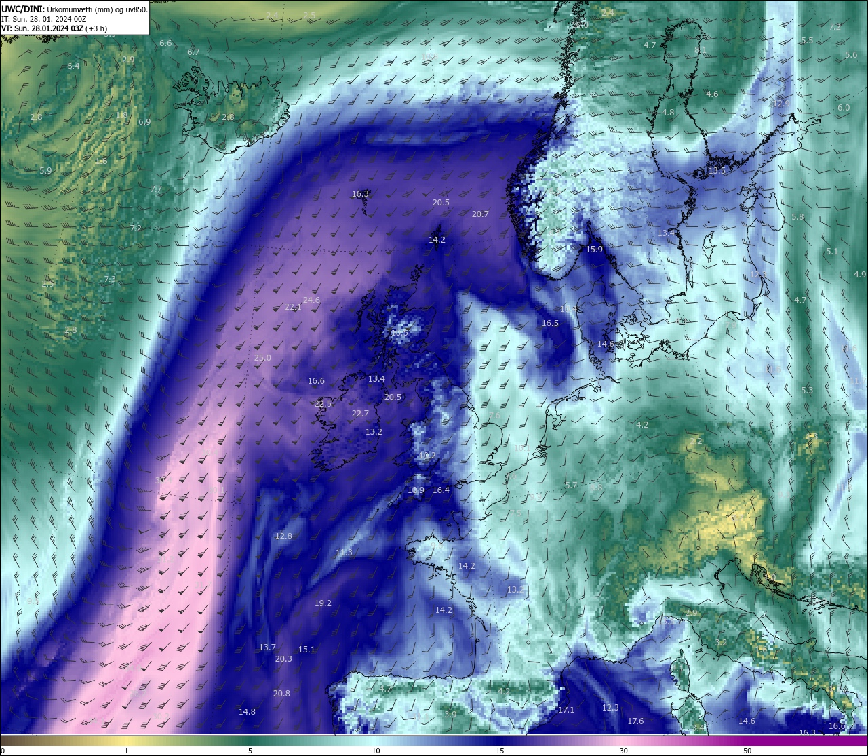Click the 22.5 value over Ireland
The height and width of the screenshot is (756, 868).
[x=323, y=403]
